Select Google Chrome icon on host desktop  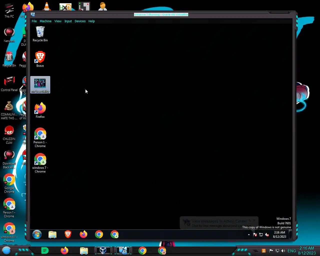[x=9, y=183]
